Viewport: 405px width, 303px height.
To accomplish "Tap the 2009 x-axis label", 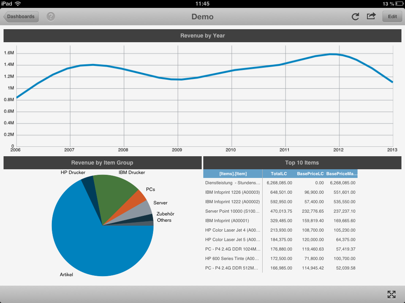I will [x=177, y=150].
